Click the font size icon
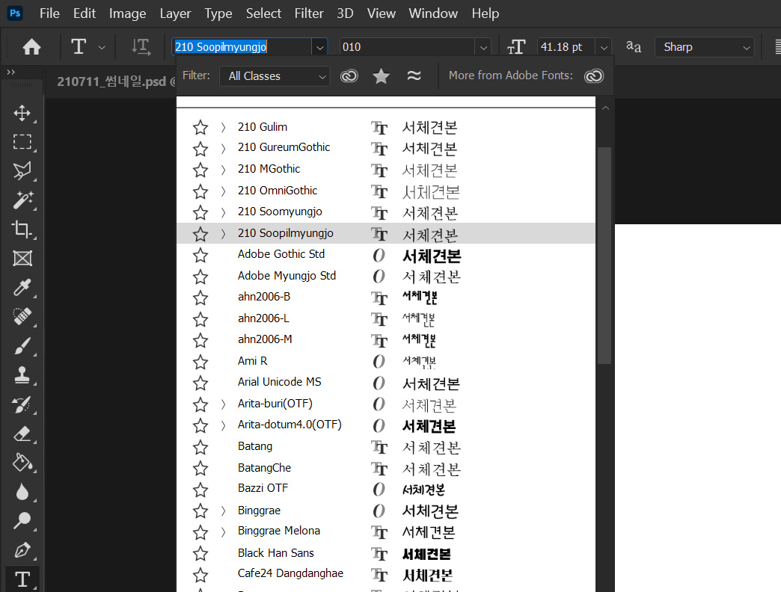The width and height of the screenshot is (781, 592). [516, 47]
